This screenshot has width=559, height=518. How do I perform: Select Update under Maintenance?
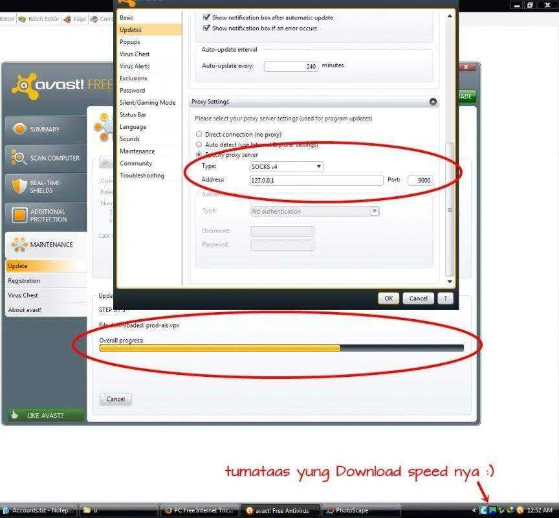click(x=46, y=265)
